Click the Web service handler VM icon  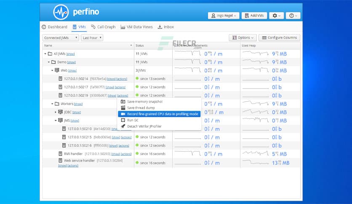click(60, 161)
